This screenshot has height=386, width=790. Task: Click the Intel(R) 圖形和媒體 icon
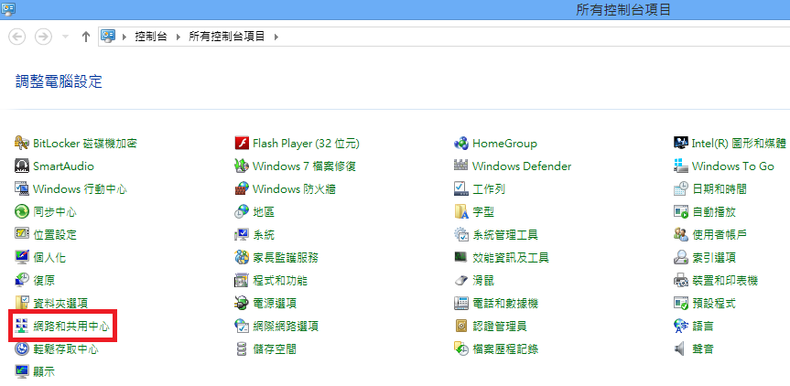coord(681,144)
